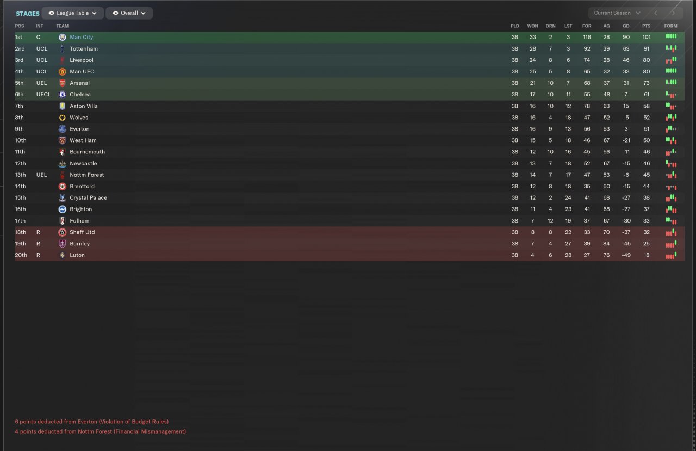Click the Man UFC badge icon
Viewport: 696px width, 451px height.
(62, 71)
